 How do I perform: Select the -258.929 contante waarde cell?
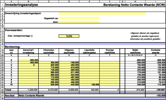(x=155, y=63)
